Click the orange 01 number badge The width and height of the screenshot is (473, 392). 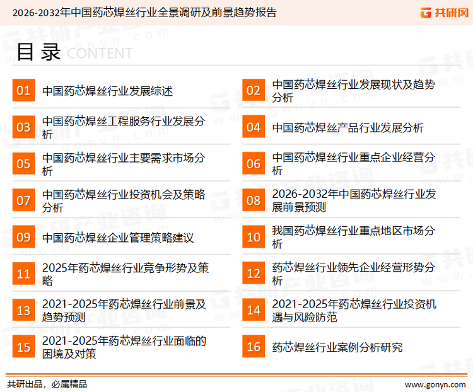pos(23,91)
